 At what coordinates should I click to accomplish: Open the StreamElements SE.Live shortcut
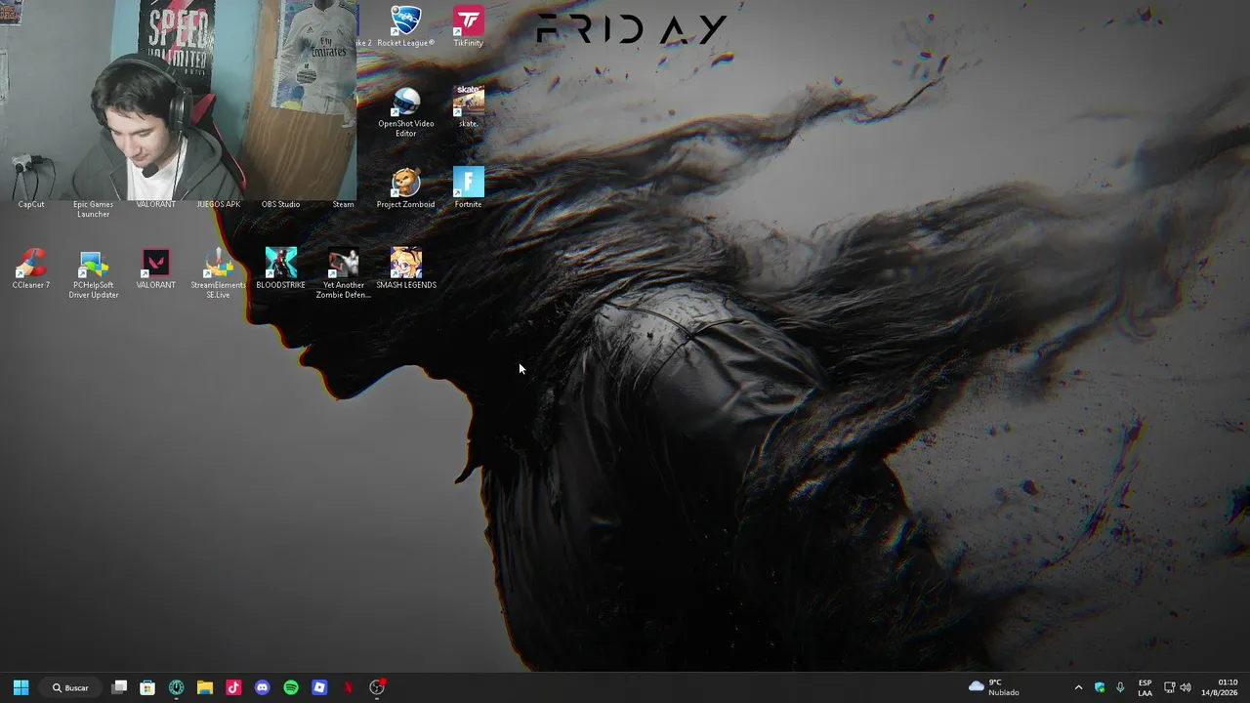pyautogui.click(x=218, y=273)
